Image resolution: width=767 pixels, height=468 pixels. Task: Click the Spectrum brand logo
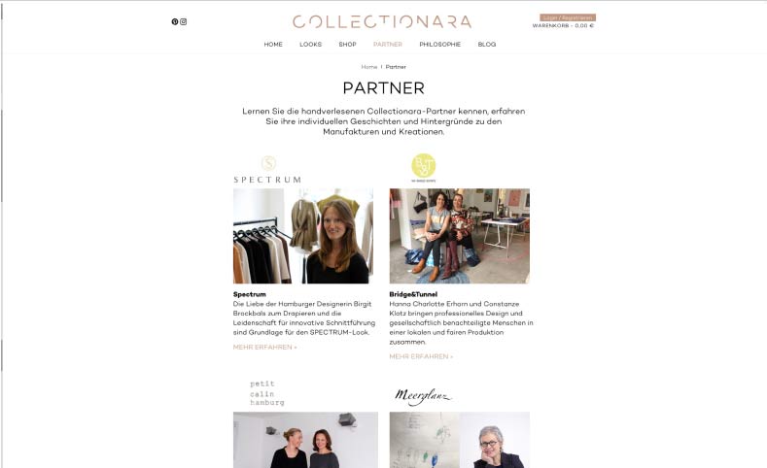(x=267, y=170)
